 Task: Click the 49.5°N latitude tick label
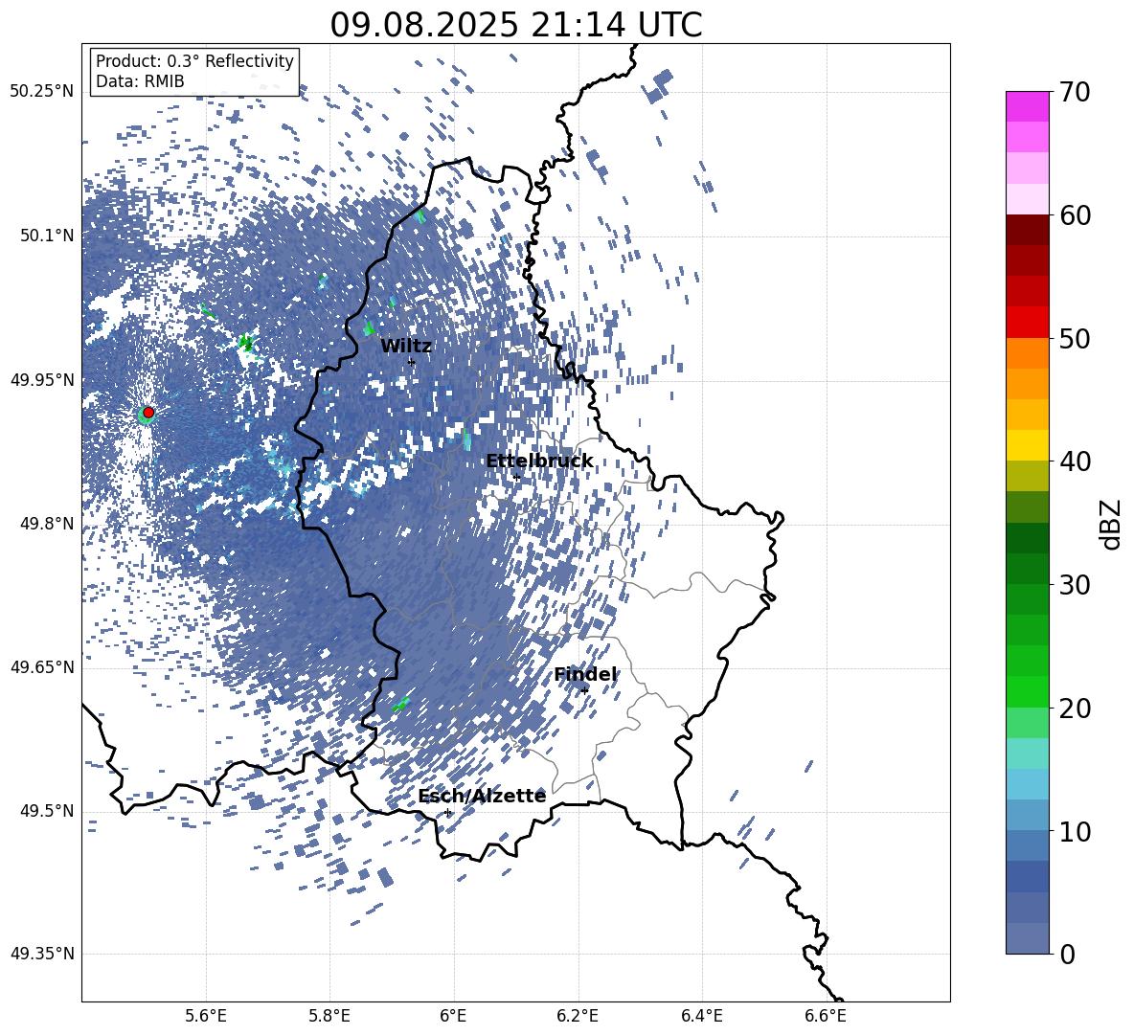[46, 810]
